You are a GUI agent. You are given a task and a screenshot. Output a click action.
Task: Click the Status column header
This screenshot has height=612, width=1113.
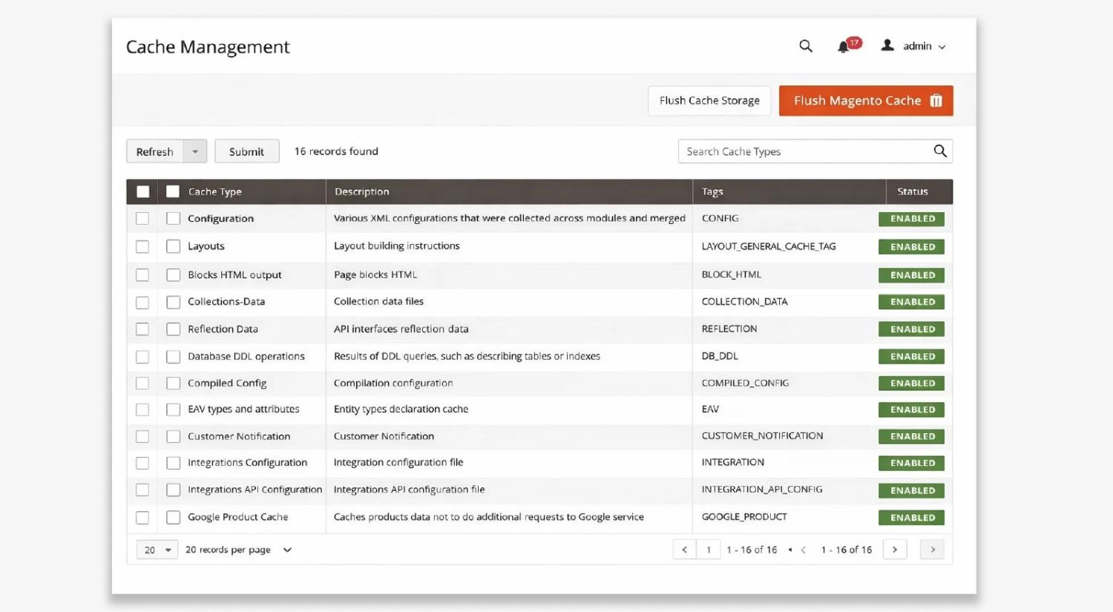coord(912,191)
